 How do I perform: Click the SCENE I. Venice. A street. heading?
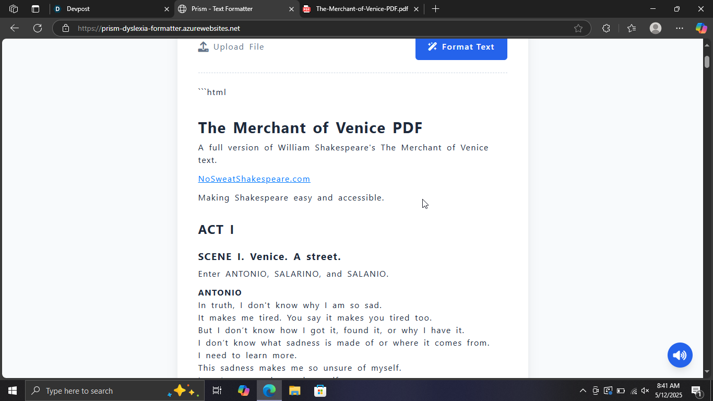269,257
